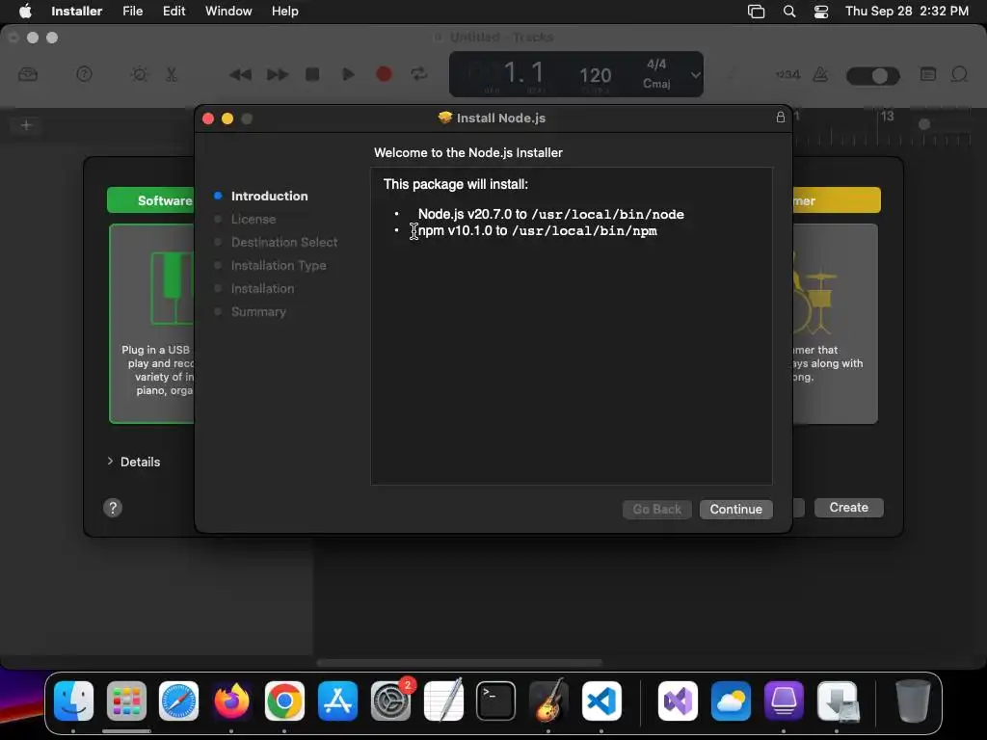
Task: Expand the Details disclosure in GarageBand
Action: pyautogui.click(x=110, y=462)
